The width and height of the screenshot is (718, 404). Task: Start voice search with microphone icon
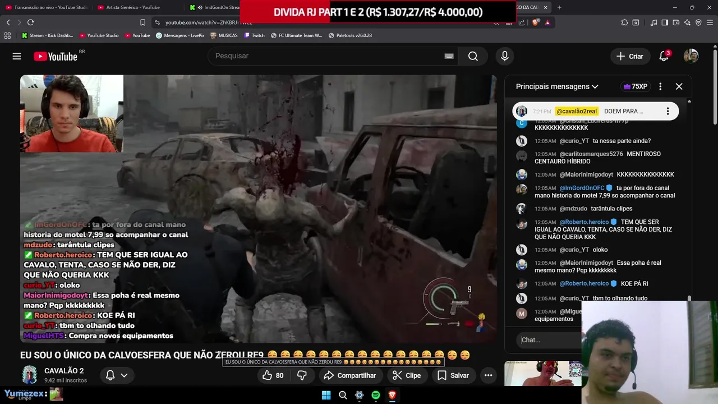coord(505,56)
